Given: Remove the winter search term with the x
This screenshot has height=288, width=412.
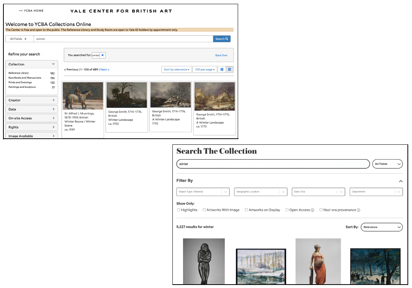Looking at the screenshot, I should coord(103,55).
